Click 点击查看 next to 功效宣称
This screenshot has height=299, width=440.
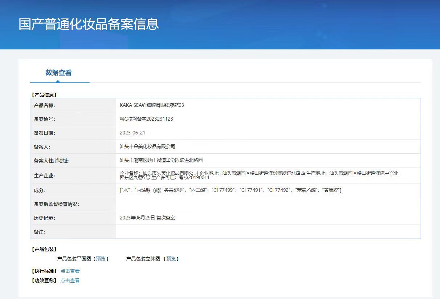pos(70,280)
